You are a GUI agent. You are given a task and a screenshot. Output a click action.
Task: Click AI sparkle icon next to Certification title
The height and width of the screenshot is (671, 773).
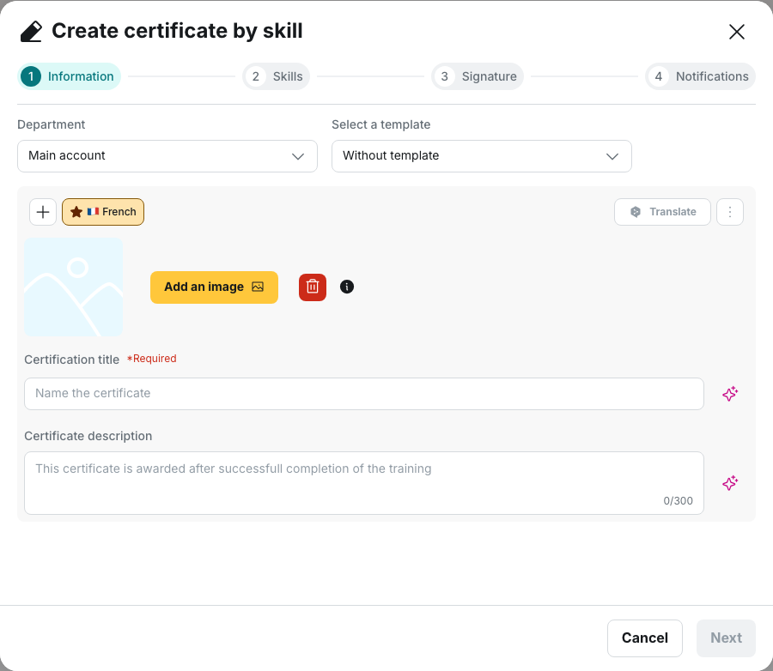click(730, 394)
